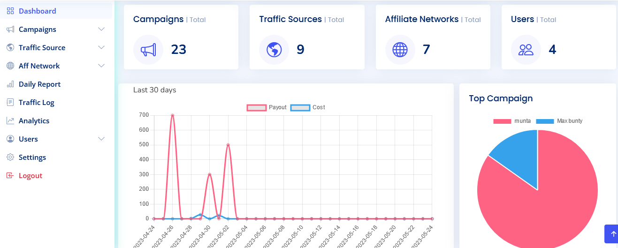The width and height of the screenshot is (618, 248).
Task: Expand the Traffic Source submenu chevron
Action: point(101,48)
